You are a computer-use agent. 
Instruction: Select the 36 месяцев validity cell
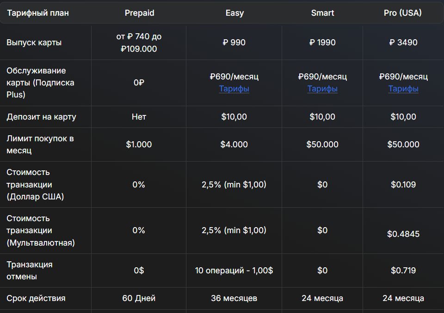point(234,298)
